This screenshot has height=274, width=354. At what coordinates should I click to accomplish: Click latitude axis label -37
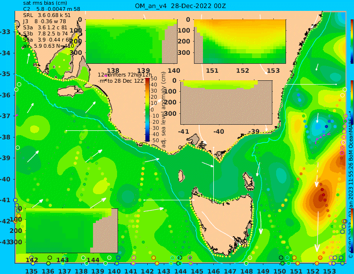pyautogui.click(x=5, y=116)
